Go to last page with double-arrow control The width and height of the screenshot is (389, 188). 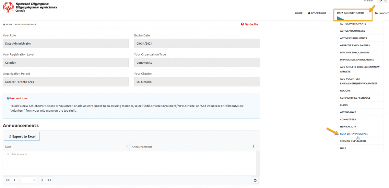(x=49, y=180)
